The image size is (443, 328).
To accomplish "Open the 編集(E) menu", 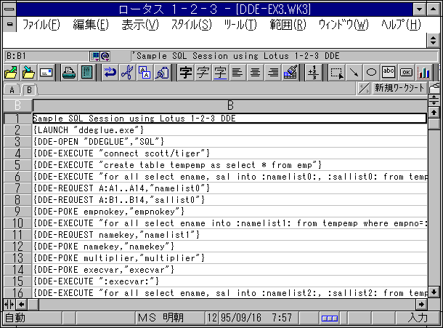I will tap(91, 25).
